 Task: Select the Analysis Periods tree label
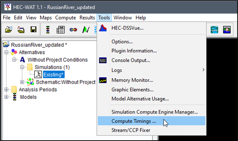38,90
